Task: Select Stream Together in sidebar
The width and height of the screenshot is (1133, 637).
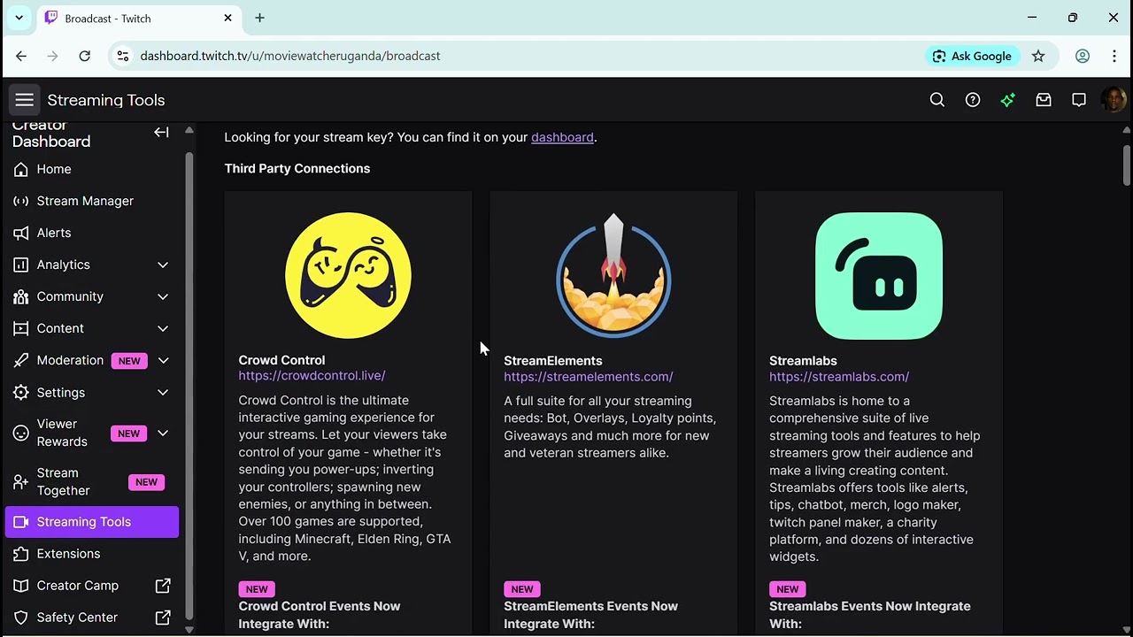Action: pos(92,482)
